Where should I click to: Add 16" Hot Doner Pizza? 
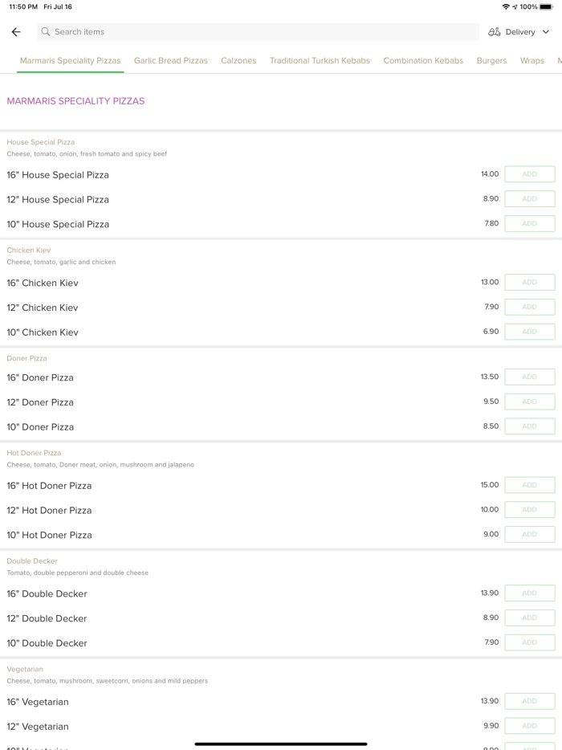click(x=529, y=485)
